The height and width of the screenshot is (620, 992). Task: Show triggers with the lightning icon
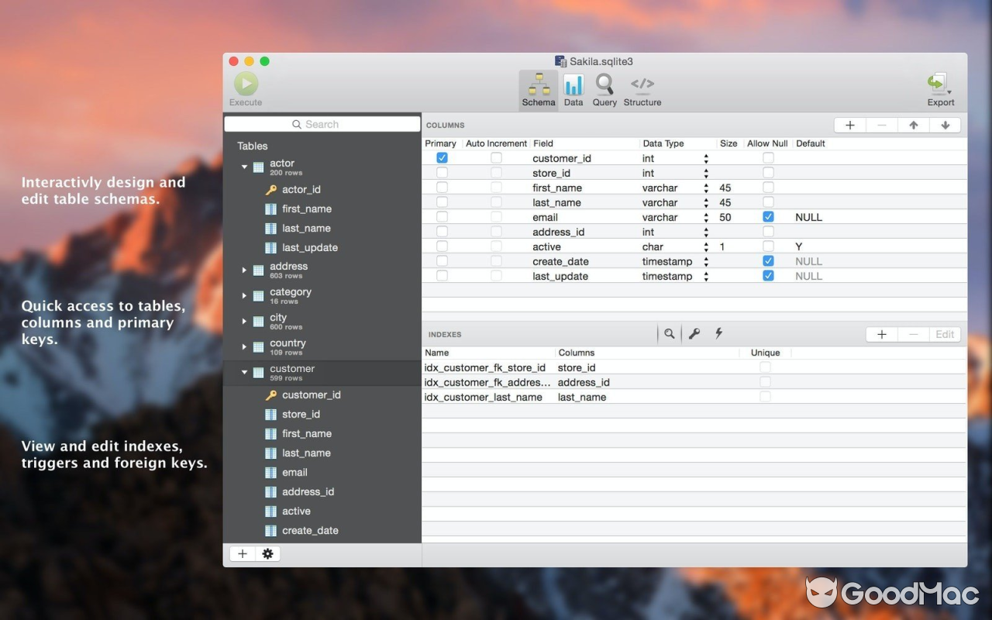(718, 333)
